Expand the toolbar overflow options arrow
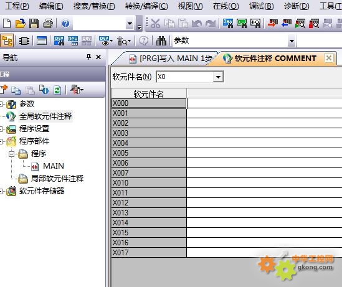 tap(139, 27)
